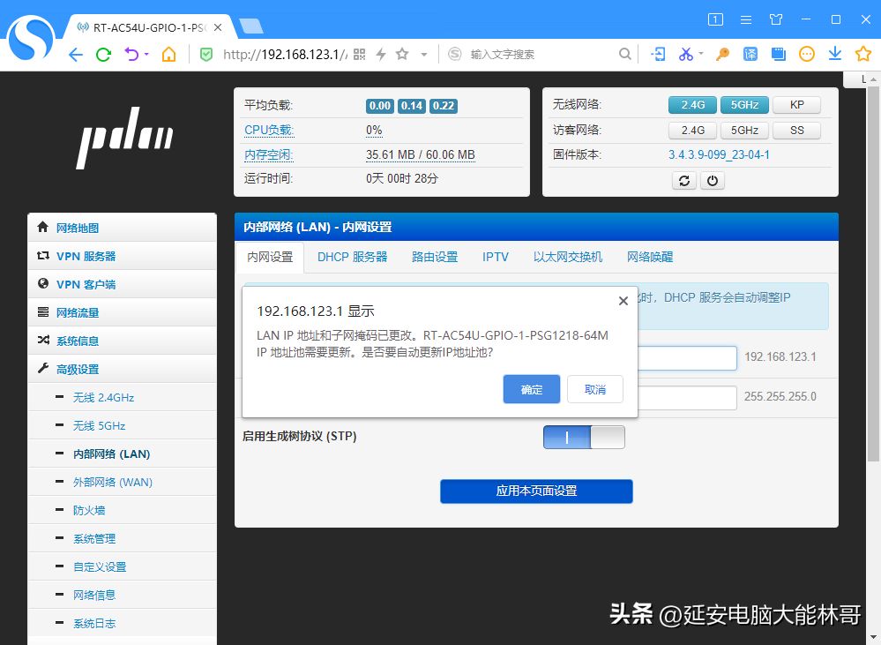Toggle the 2.4G wireless network button
The image size is (881, 645).
tap(692, 105)
